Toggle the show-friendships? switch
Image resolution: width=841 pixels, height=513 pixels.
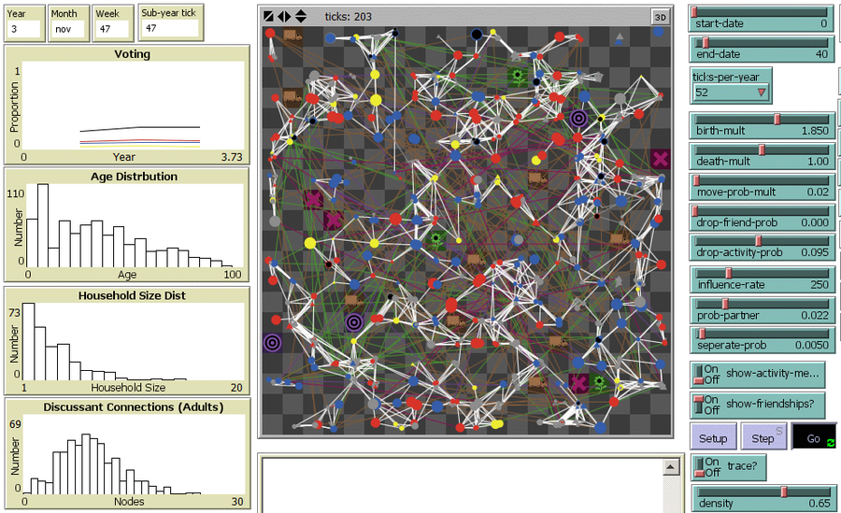[x=757, y=406]
